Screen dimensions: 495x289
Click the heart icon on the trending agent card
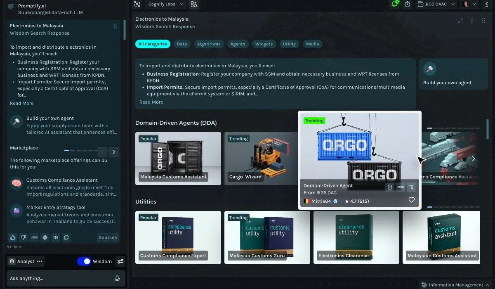[x=411, y=200]
